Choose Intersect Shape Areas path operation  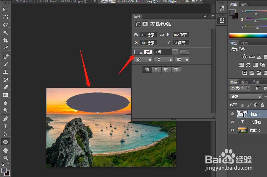coord(166,70)
